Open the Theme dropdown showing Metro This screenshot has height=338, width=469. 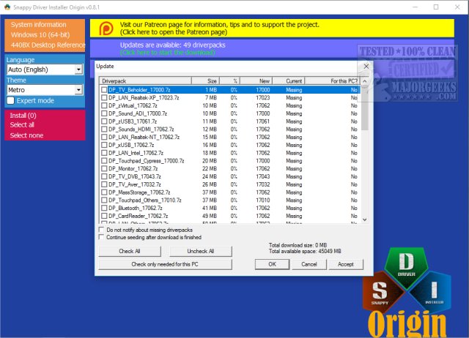[x=45, y=90]
